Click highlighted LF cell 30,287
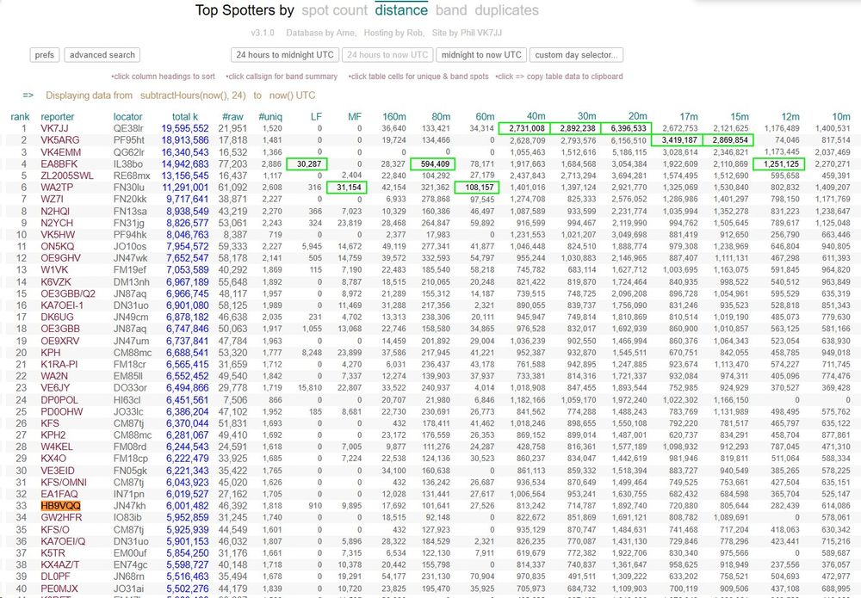Screen dimensions: 861x598 coord(307,164)
